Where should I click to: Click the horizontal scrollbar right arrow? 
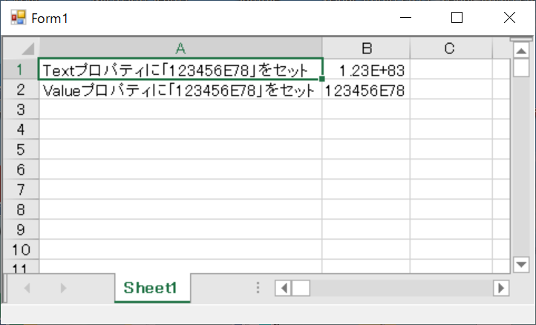[x=501, y=288]
